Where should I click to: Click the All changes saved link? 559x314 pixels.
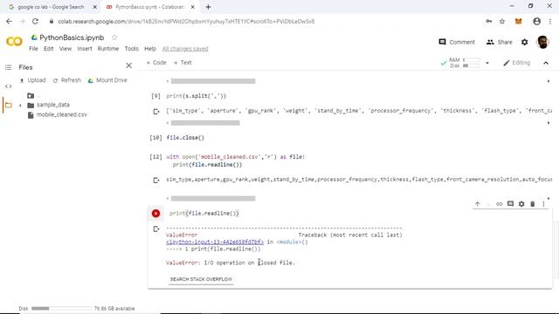185,49
